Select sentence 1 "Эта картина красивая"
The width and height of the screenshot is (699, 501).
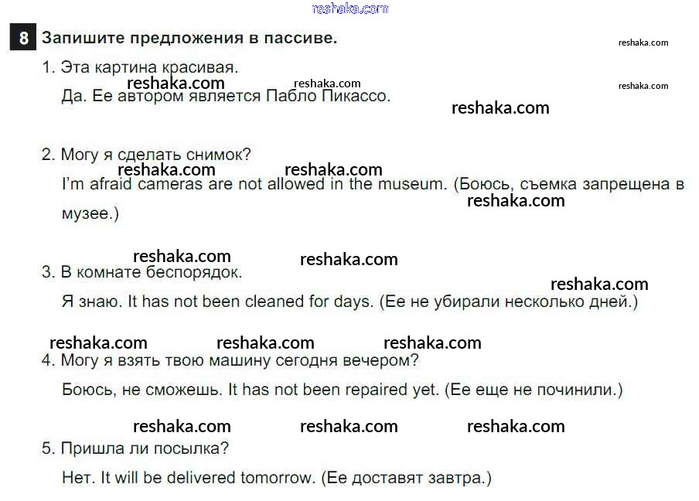(x=140, y=67)
